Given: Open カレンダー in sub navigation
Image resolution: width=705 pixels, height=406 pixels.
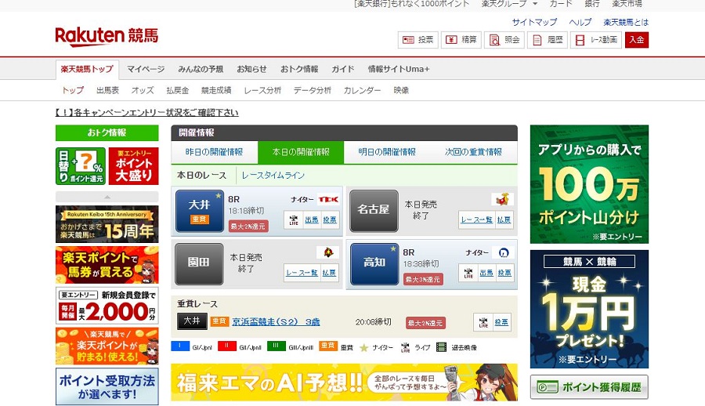Looking at the screenshot, I should (362, 90).
